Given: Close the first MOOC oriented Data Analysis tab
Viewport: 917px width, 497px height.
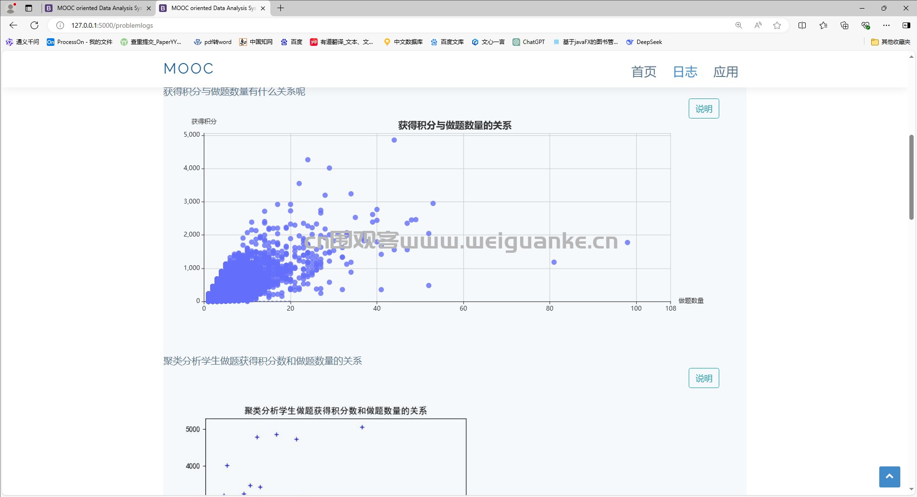Looking at the screenshot, I should pos(149,8).
